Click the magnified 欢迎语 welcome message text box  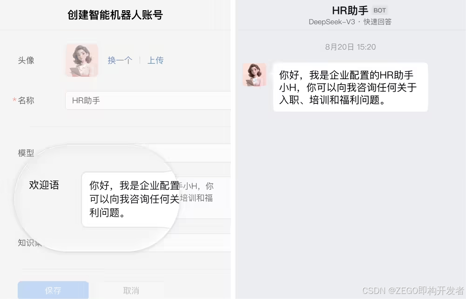click(130, 199)
